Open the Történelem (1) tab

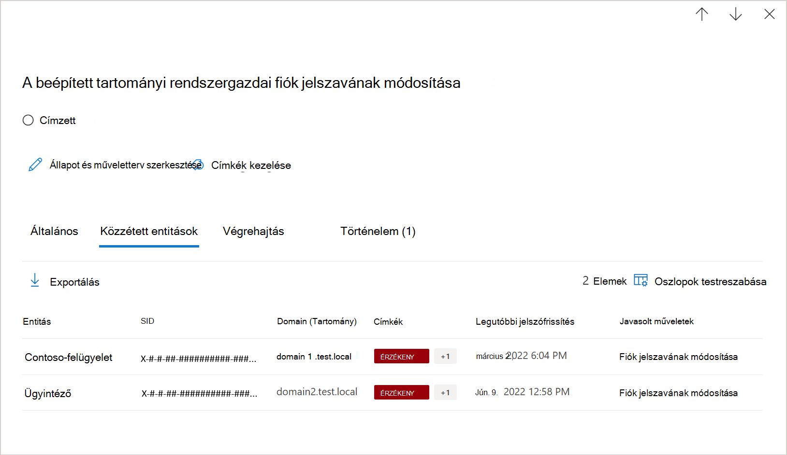[x=378, y=231]
